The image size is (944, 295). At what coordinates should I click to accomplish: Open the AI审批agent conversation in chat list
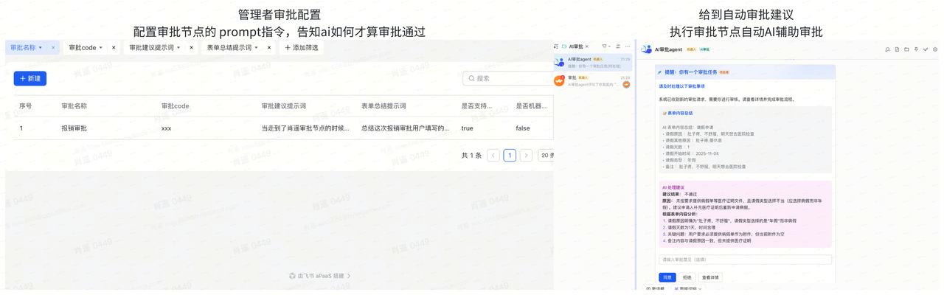point(594,62)
